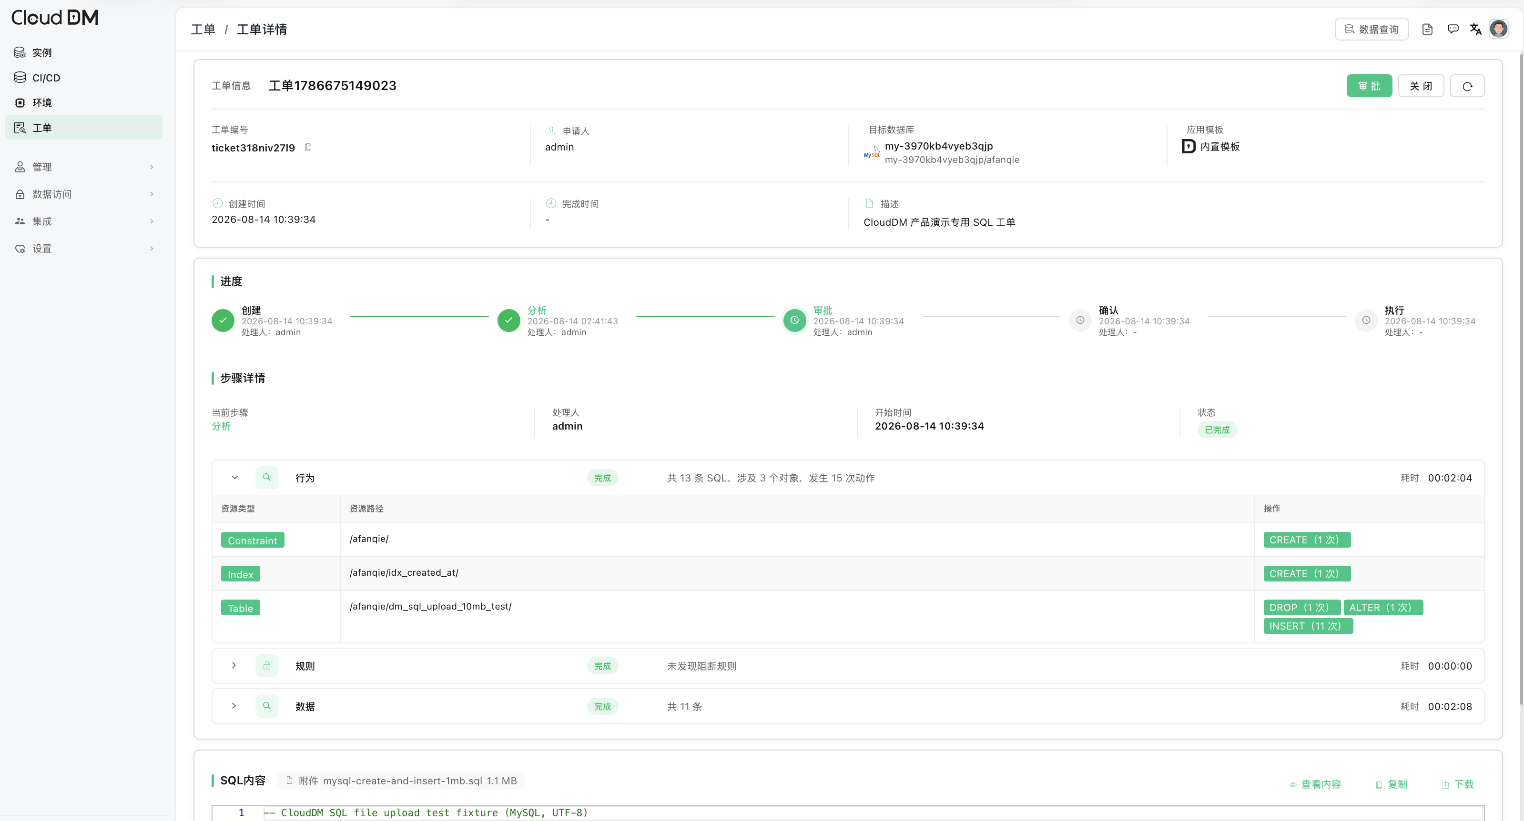1524x821 pixels.
Task: Click attachment mysql-create-and-insert-1mb.sql
Action: tap(400, 781)
